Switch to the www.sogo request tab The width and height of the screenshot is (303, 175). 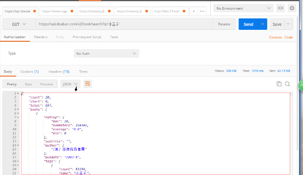click(x=58, y=11)
